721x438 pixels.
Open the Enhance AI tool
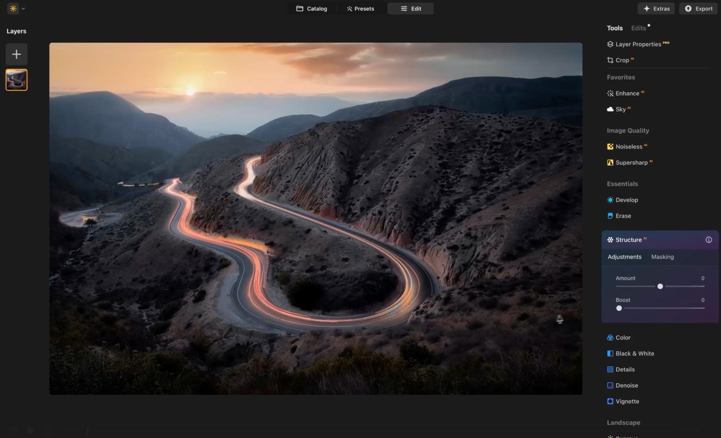click(625, 93)
